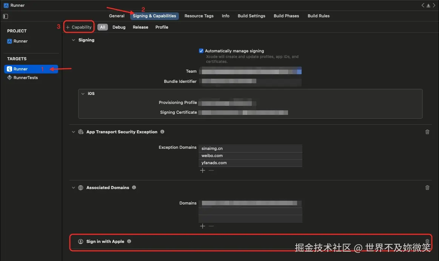This screenshot has width=439, height=261.
Task: Click the warning triangle in the toolbar
Action: point(428,5)
